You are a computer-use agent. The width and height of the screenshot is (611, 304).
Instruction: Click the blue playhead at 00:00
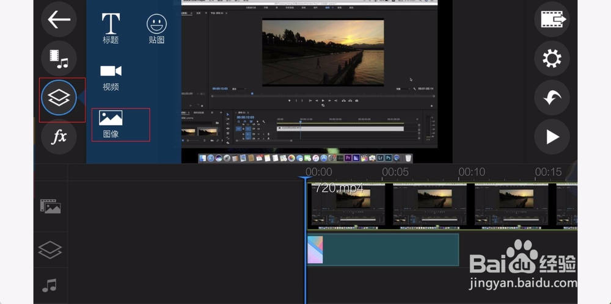click(305, 179)
